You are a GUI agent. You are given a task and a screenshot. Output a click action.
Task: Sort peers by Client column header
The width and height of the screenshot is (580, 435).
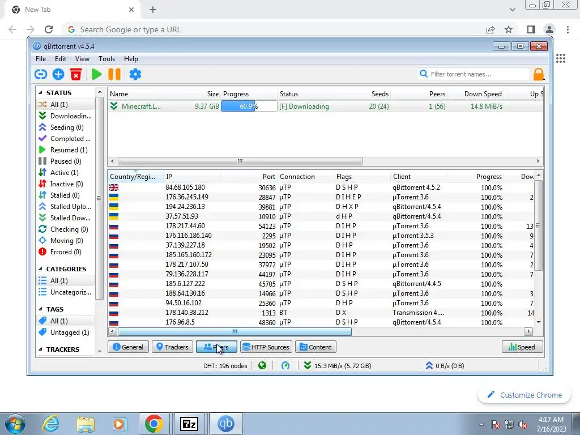(x=419, y=177)
